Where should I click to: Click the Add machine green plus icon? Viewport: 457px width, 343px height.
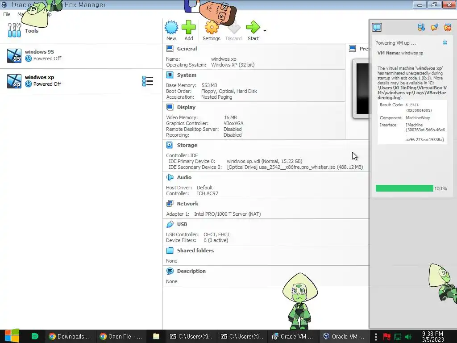pyautogui.click(x=189, y=28)
